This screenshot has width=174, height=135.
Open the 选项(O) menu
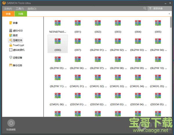point(32,9)
